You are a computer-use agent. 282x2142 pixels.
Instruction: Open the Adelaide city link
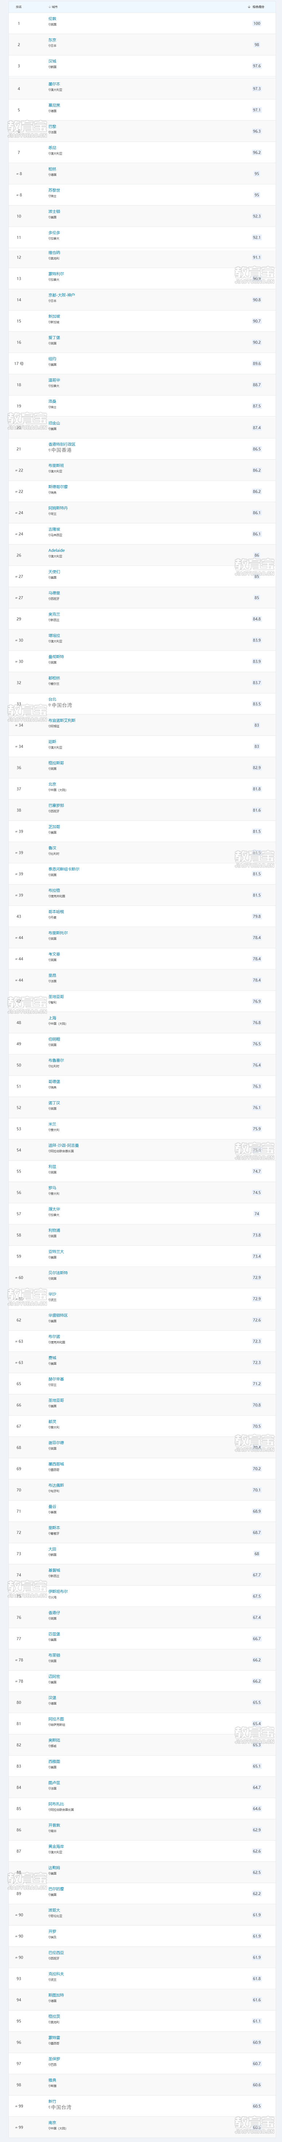[56, 550]
